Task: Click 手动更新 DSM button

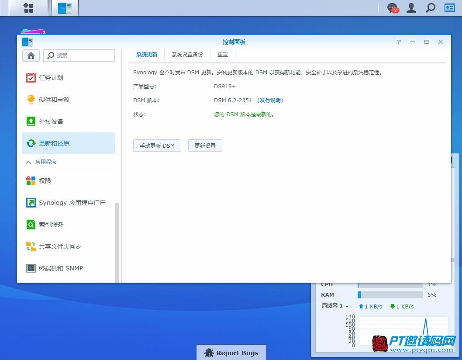Action: click(x=157, y=145)
